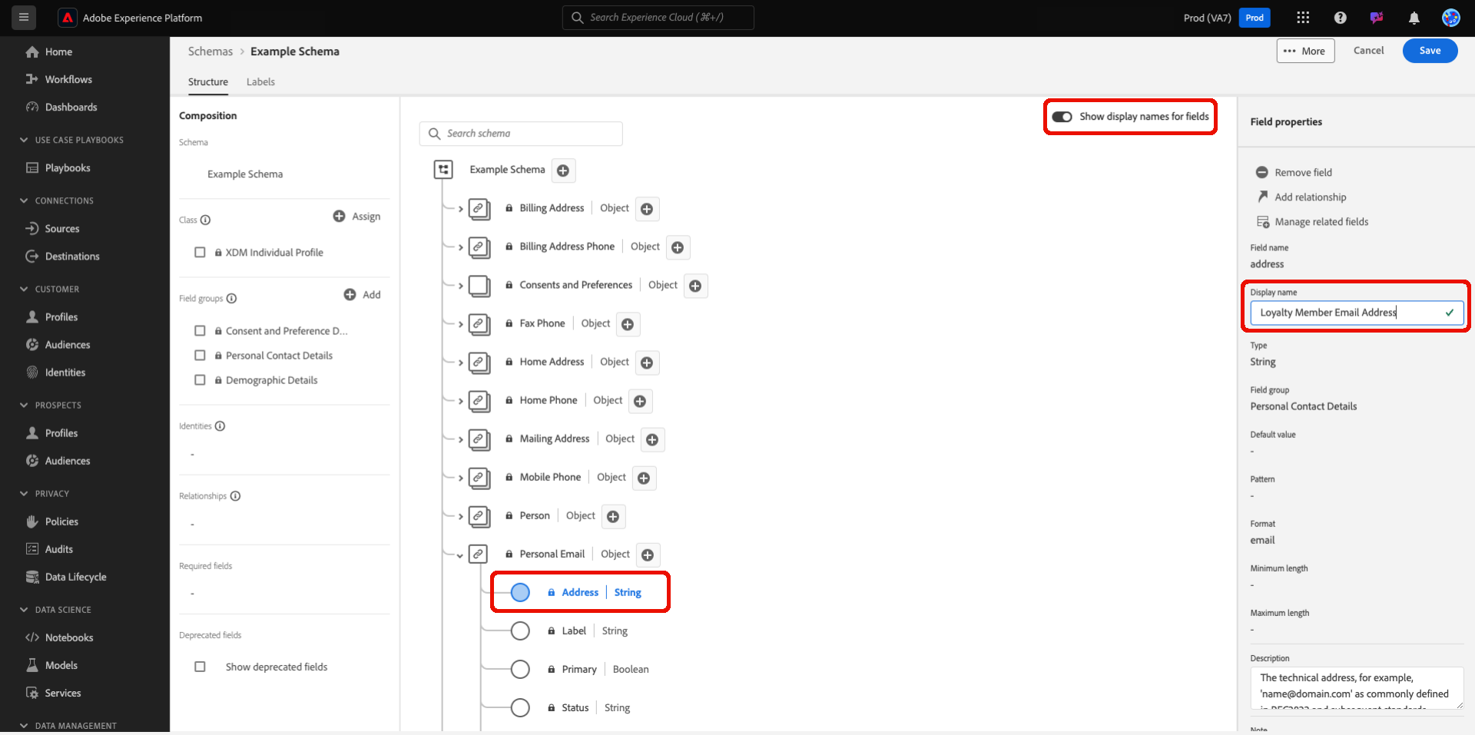Click the info icon beside Relationships
The width and height of the screenshot is (1475, 735).
tap(235, 495)
